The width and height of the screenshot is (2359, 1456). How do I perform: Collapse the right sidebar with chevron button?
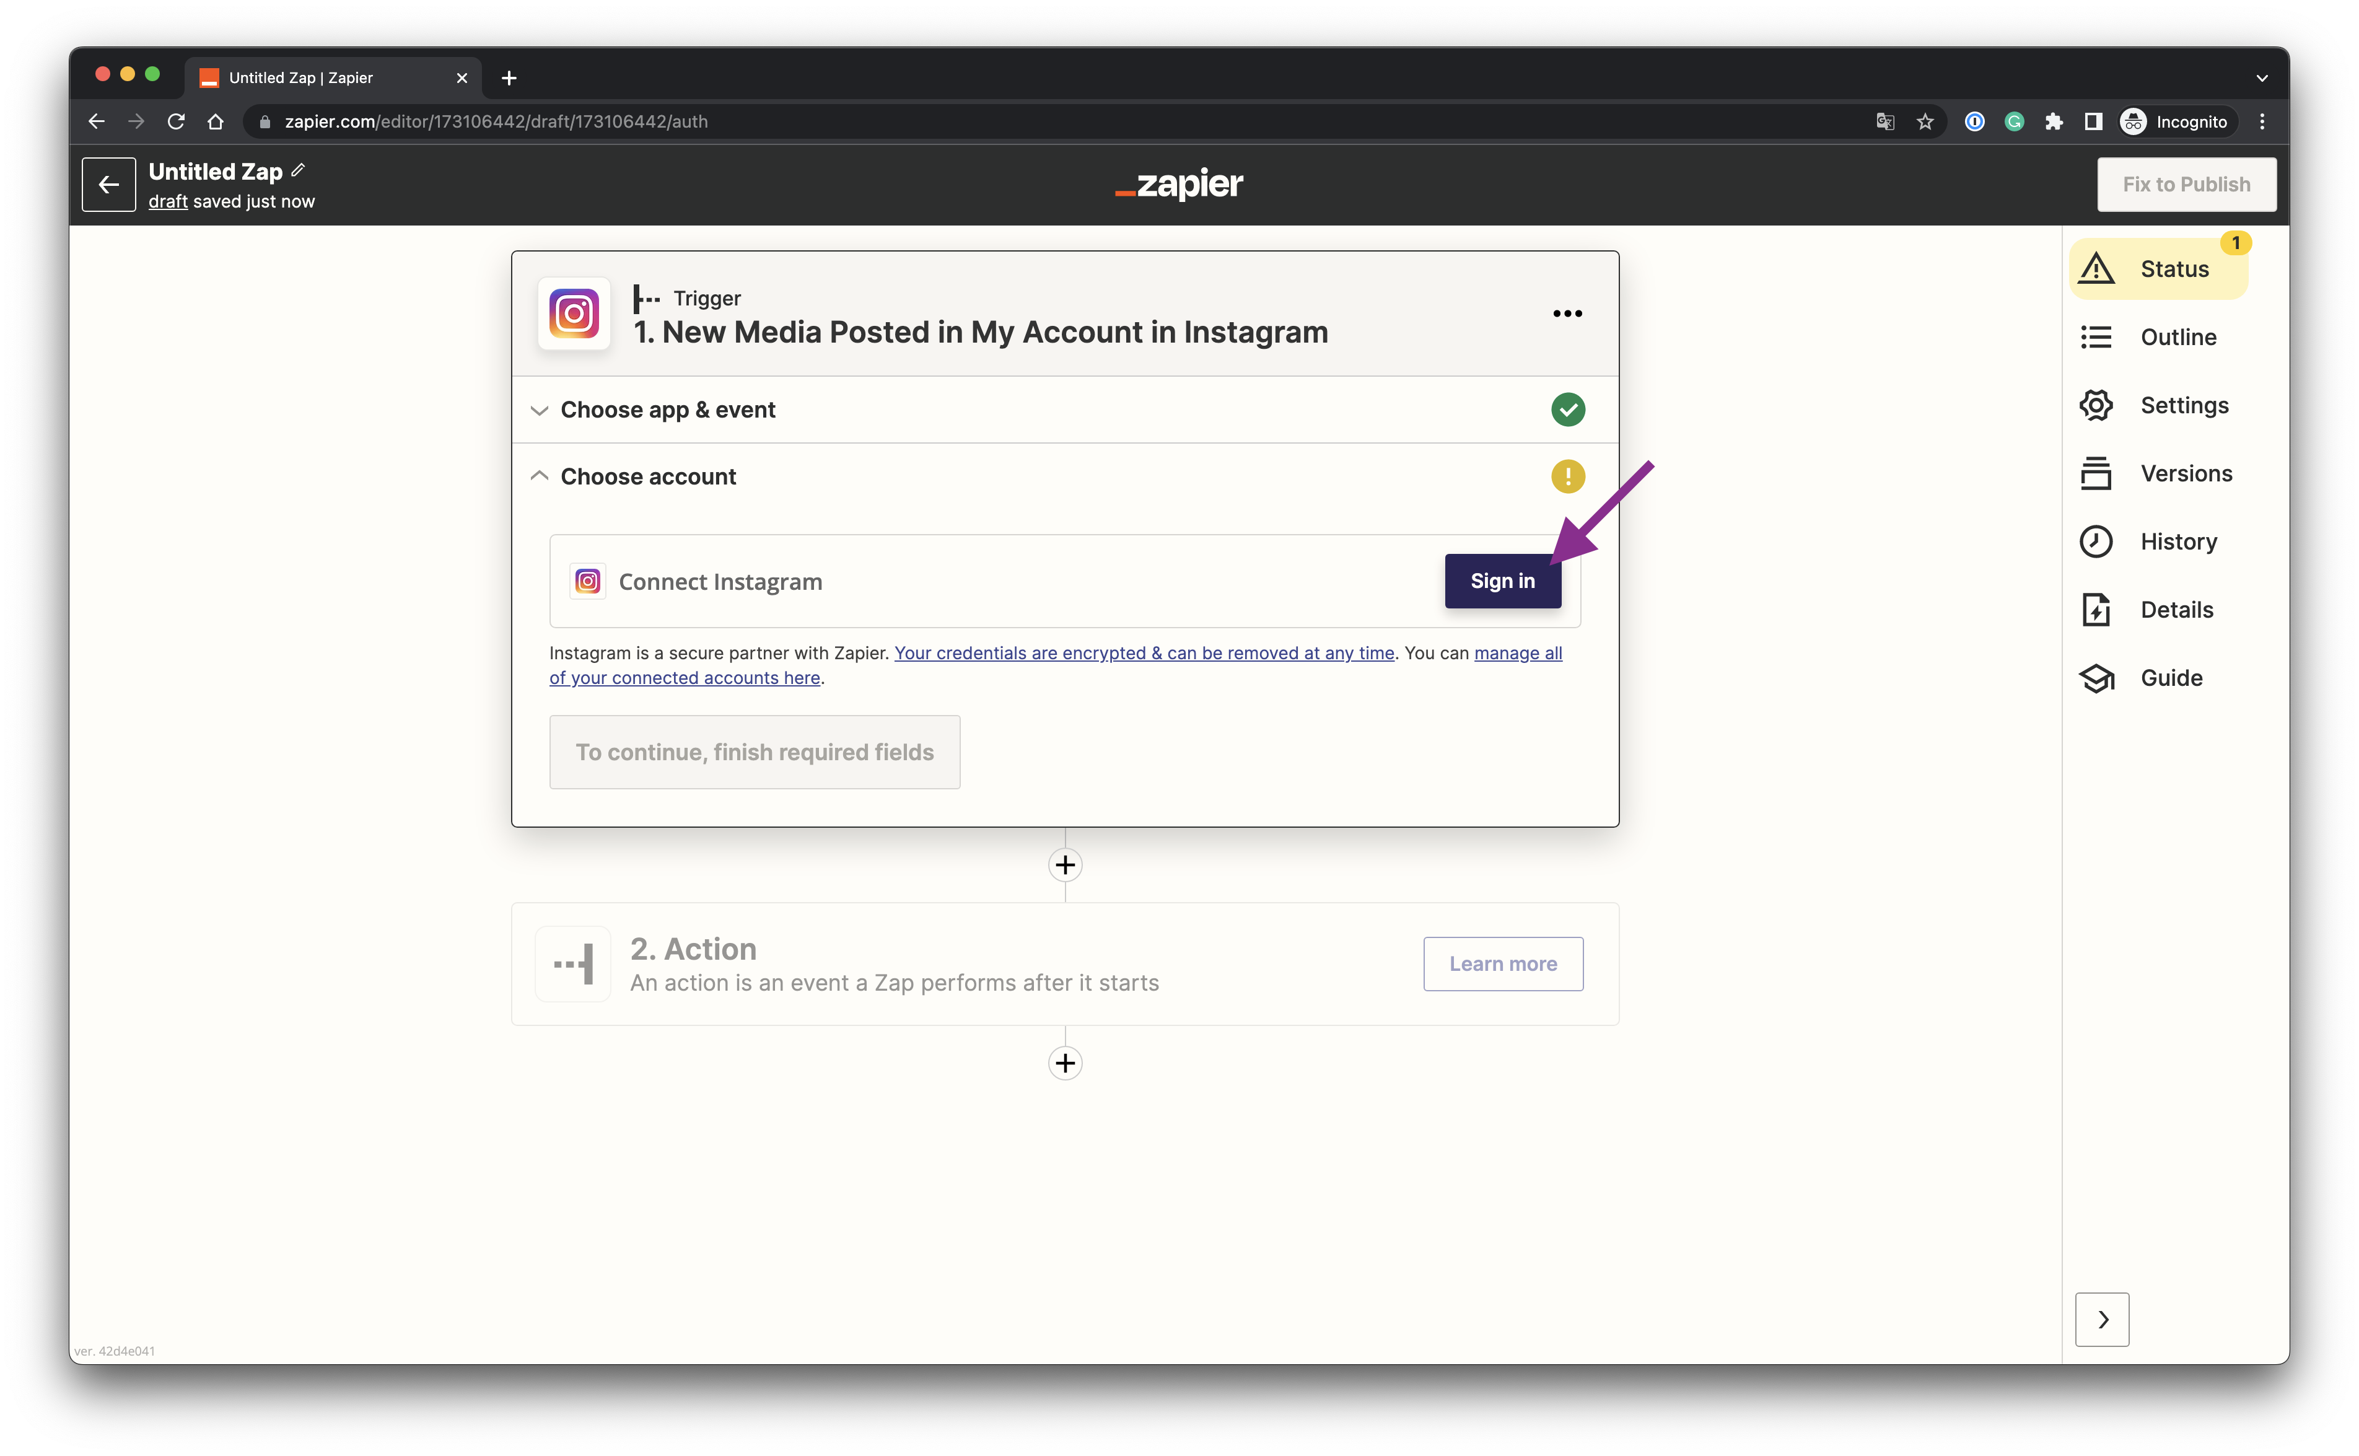point(2102,1319)
